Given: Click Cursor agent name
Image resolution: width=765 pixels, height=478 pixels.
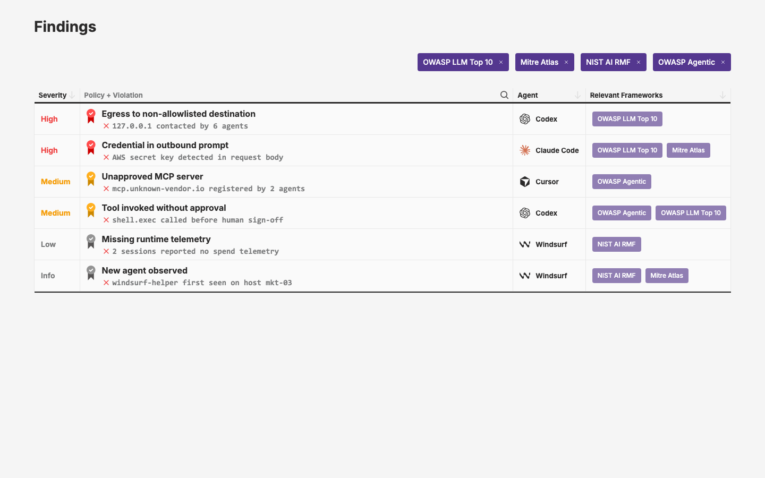Looking at the screenshot, I should point(547,182).
